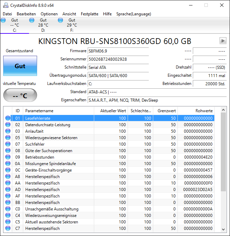Click the vertical scrollbar thumb of SMART list
The height and width of the screenshot is (236, 230).
(x=224, y=152)
